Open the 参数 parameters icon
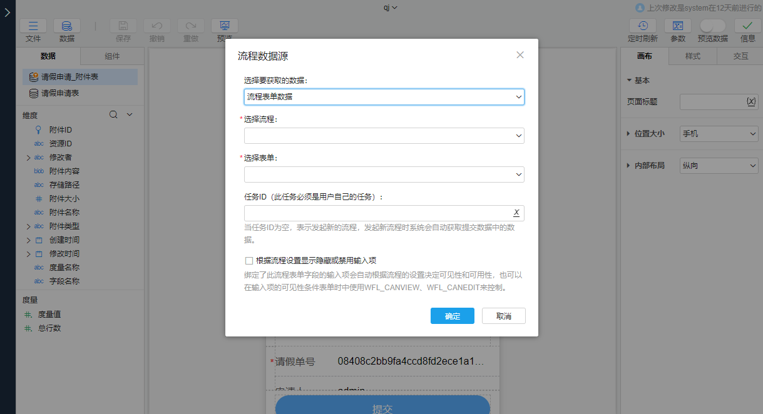The width and height of the screenshot is (763, 414). [677, 26]
